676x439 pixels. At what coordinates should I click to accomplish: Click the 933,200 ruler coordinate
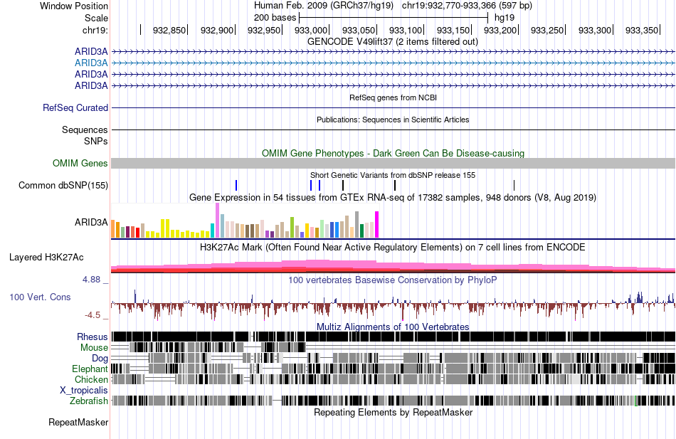click(500, 30)
